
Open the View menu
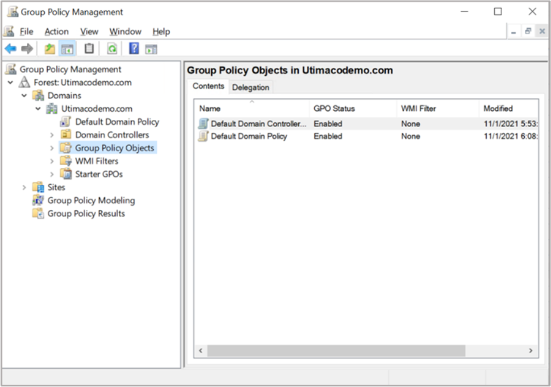[89, 32]
